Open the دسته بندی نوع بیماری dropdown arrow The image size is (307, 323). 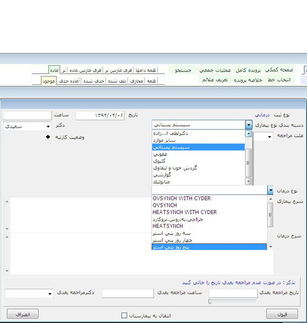249,125
